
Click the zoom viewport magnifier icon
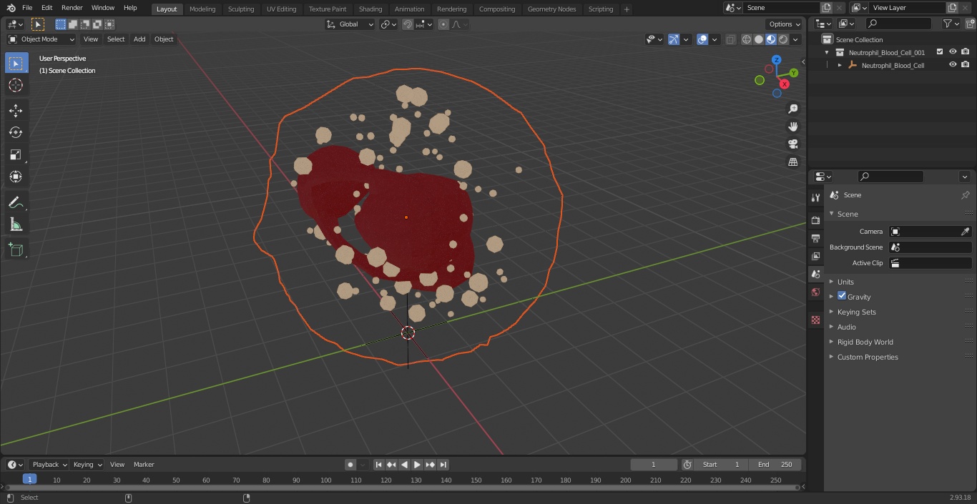click(x=792, y=109)
